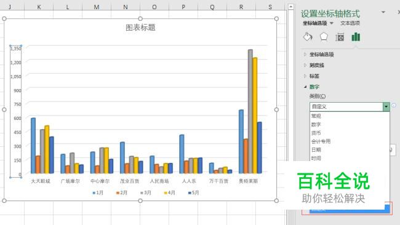This screenshot has height=225, width=400.
Task: Select column header R
Action: pos(241,7)
